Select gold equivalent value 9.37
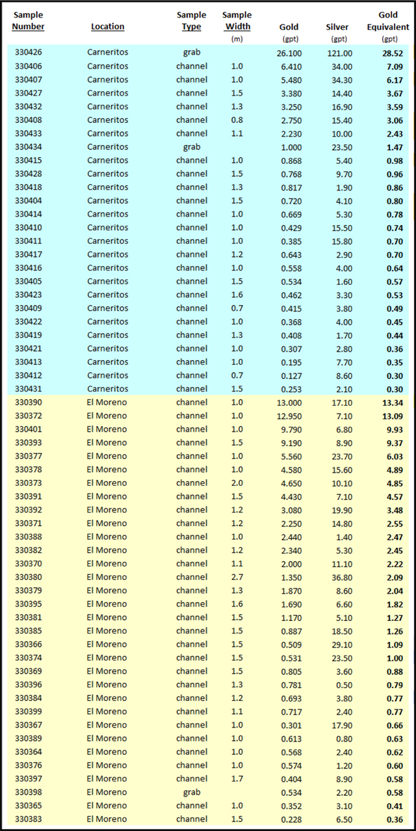 394,443
